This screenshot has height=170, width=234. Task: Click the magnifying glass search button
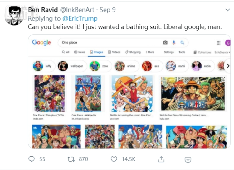tap(182, 43)
